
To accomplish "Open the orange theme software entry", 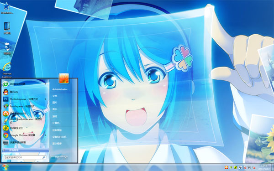I will click(x=25, y=114).
